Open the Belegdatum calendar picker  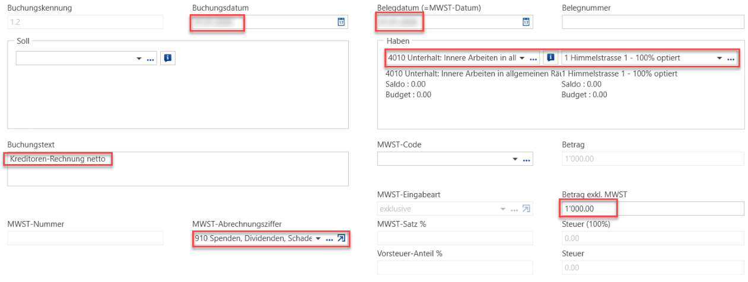(x=526, y=22)
